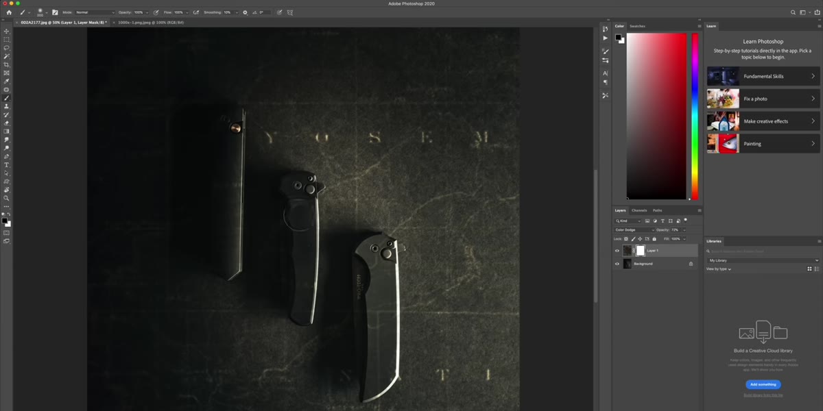Open Make creative effects tutorial
This screenshot has width=823, height=411.
coord(763,121)
